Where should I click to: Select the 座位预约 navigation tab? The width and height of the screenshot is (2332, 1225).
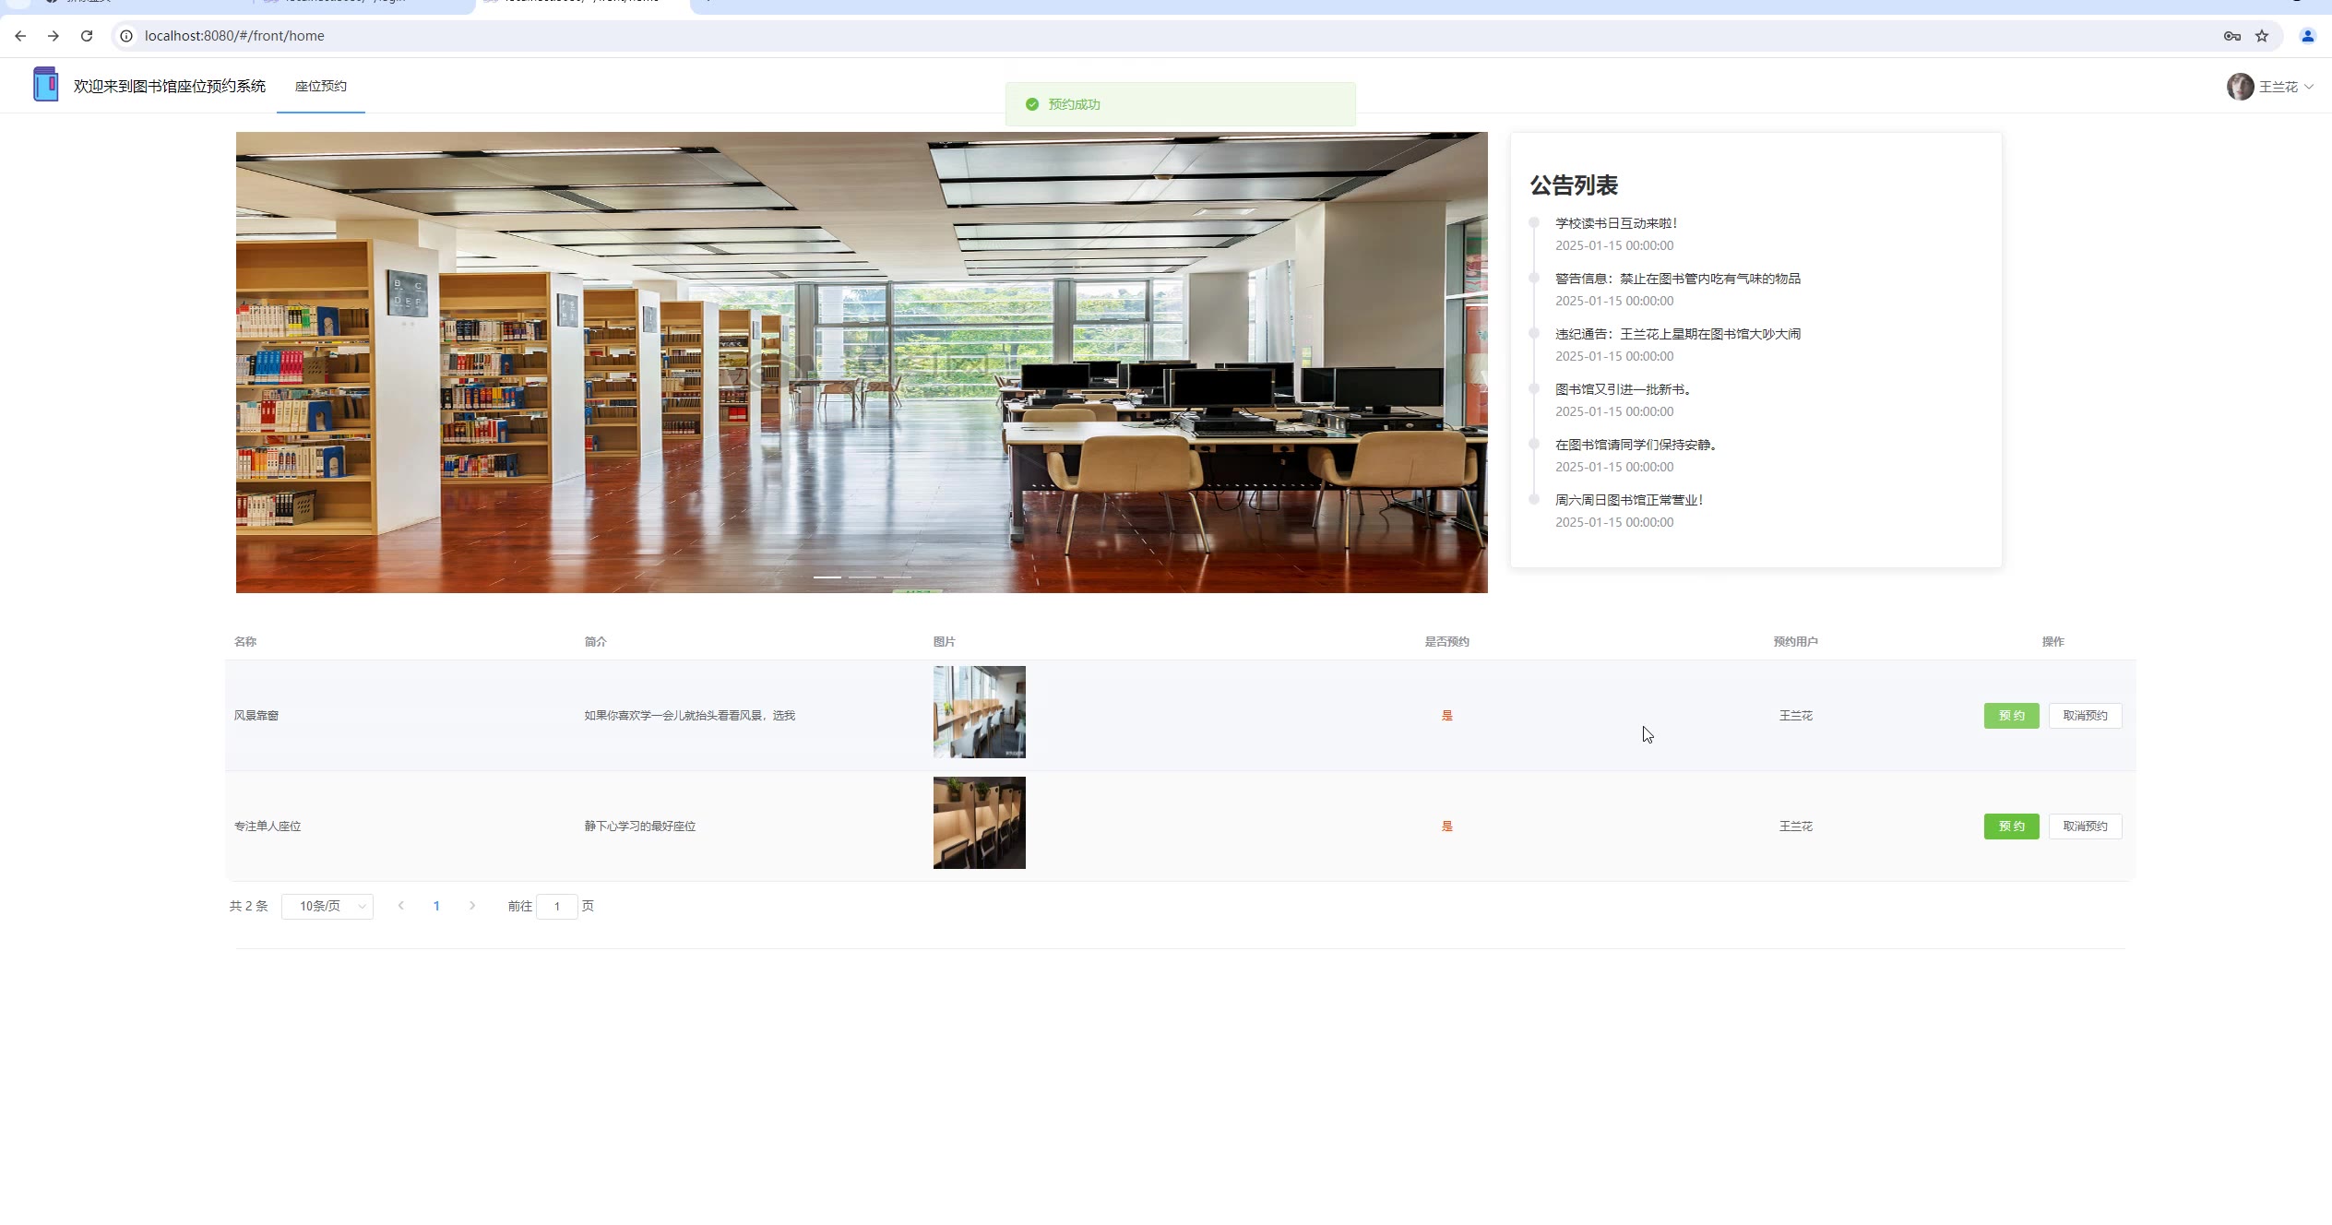pyautogui.click(x=320, y=86)
